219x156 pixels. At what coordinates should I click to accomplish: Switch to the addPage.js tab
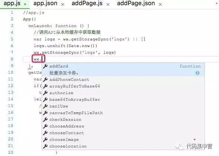pyautogui.click(x=87, y=3)
